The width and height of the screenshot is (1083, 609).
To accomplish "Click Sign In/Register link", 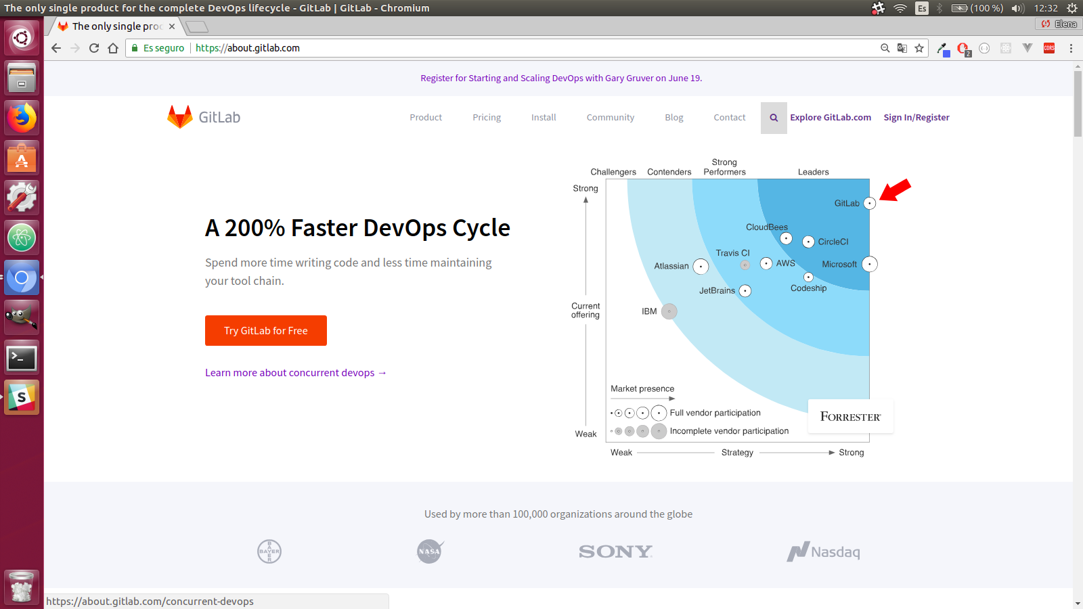I will (x=916, y=118).
